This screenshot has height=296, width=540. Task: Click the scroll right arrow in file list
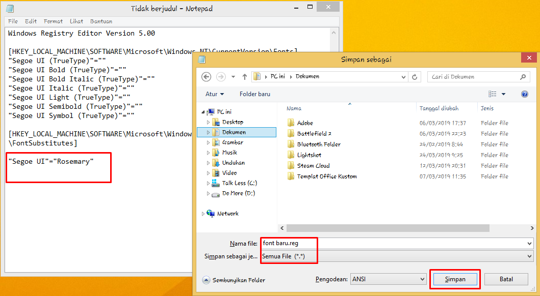(x=532, y=228)
